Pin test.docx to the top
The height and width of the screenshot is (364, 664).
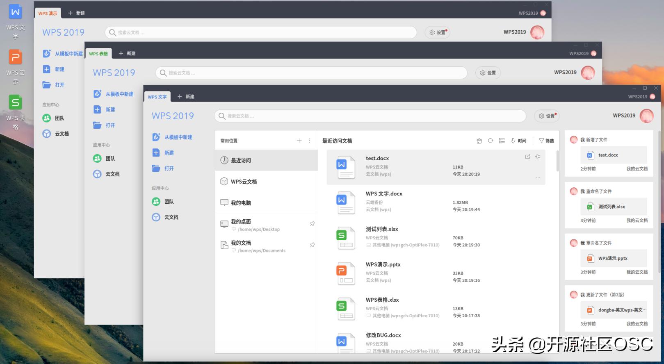(x=538, y=157)
